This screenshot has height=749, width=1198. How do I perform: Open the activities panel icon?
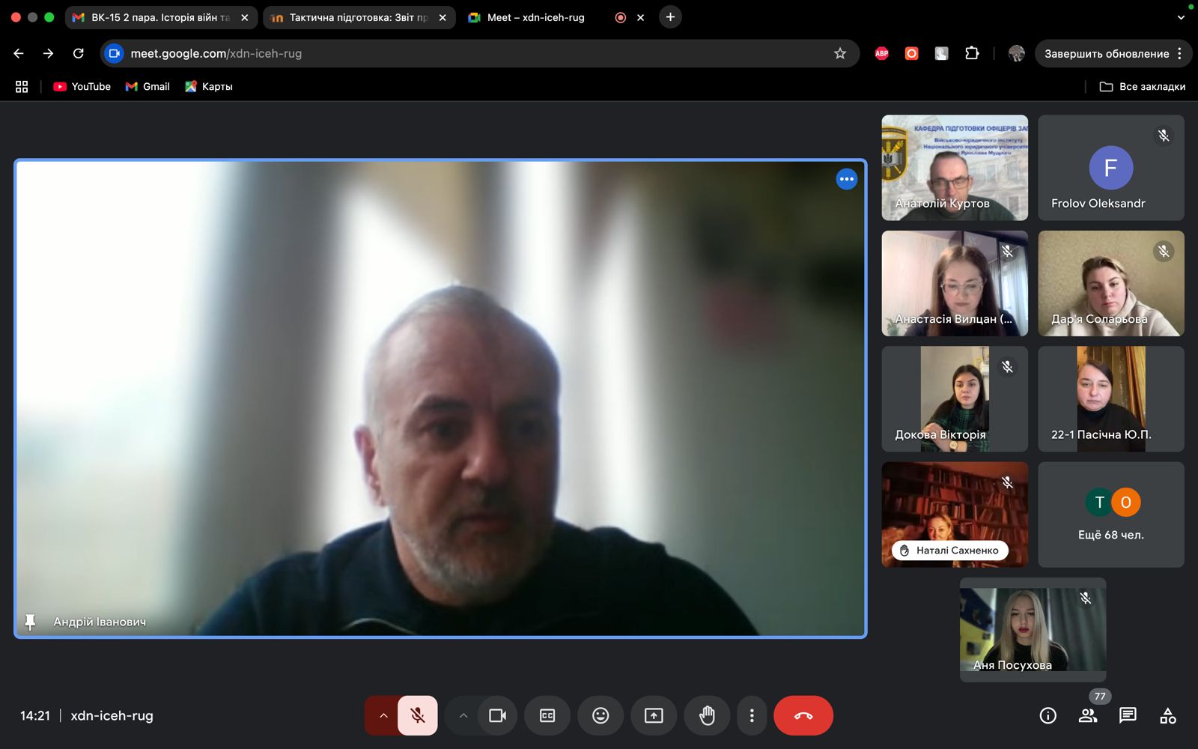click(1167, 715)
